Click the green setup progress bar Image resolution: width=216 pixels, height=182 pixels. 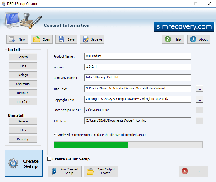pos(128,145)
